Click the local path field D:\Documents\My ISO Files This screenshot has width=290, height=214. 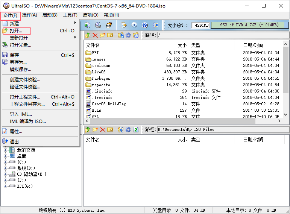click(x=223, y=130)
